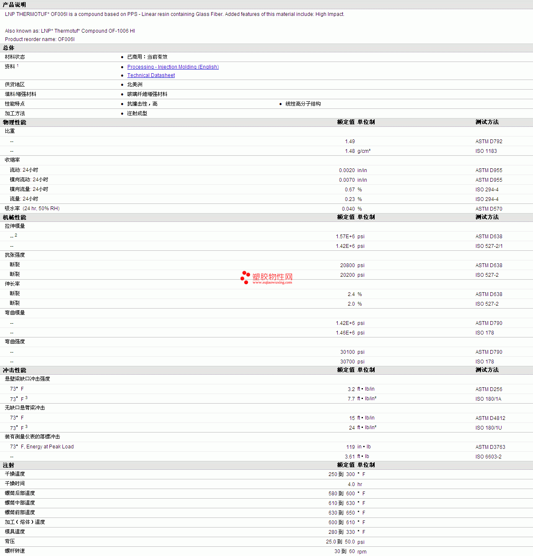This screenshot has width=533, height=556.
Task: Click the tensile strength value '20200'
Action: coord(347,275)
